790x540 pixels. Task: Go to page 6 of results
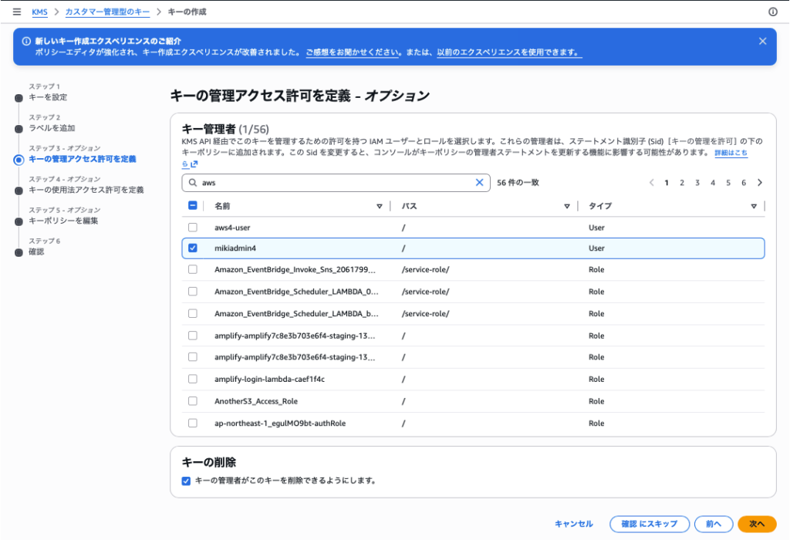coord(744,183)
